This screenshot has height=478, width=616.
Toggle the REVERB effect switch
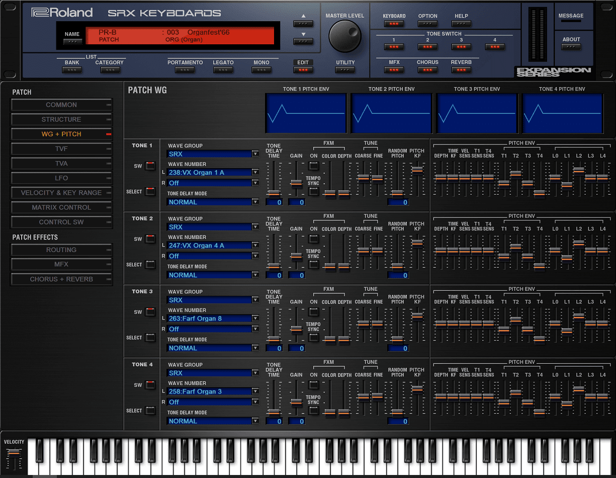[x=461, y=70]
